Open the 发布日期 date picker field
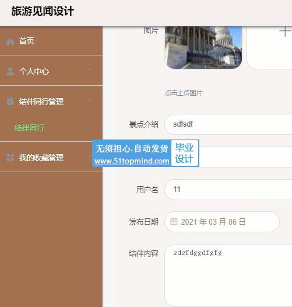The height and width of the screenshot is (307, 292). 222,222
